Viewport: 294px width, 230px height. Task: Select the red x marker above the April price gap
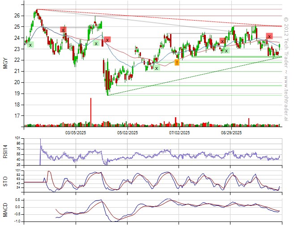[107, 40]
